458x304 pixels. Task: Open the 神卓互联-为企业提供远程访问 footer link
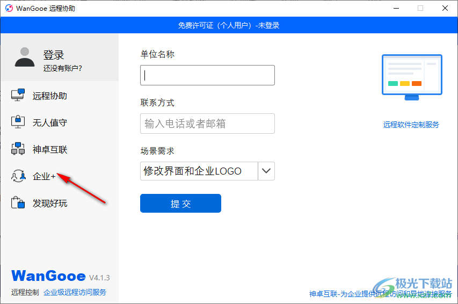click(381, 294)
